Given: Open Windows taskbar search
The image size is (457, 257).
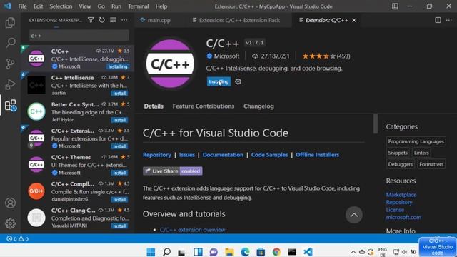Looking at the screenshot, I should [166, 252].
